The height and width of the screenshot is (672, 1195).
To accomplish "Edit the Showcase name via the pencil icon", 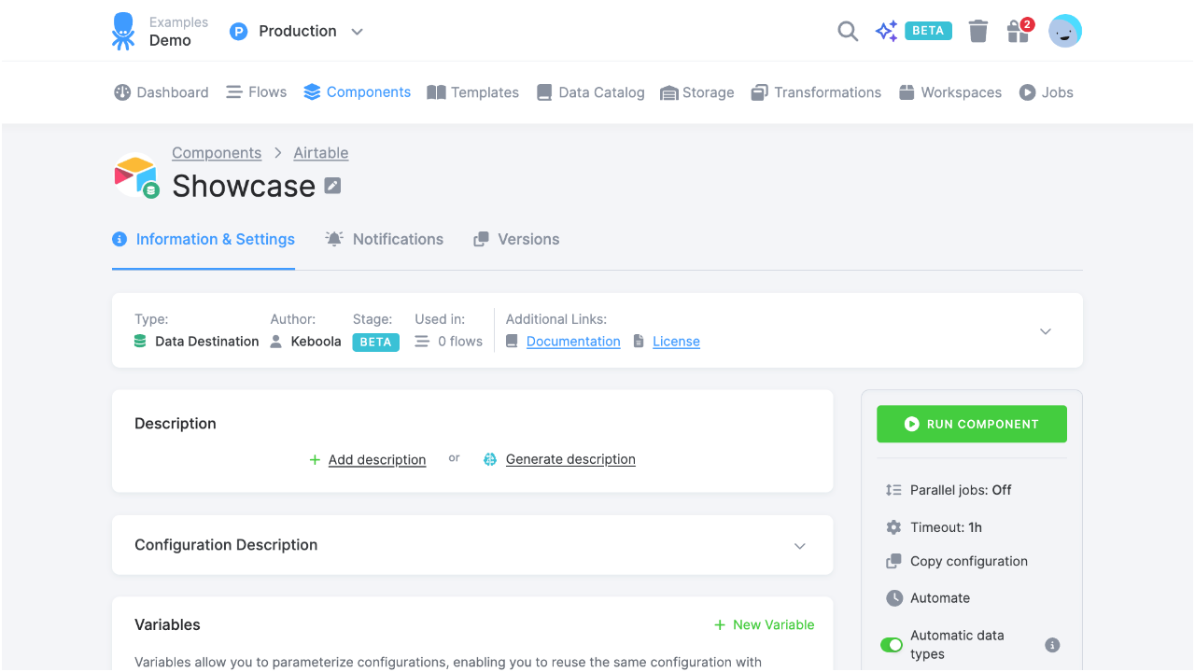I will point(332,186).
